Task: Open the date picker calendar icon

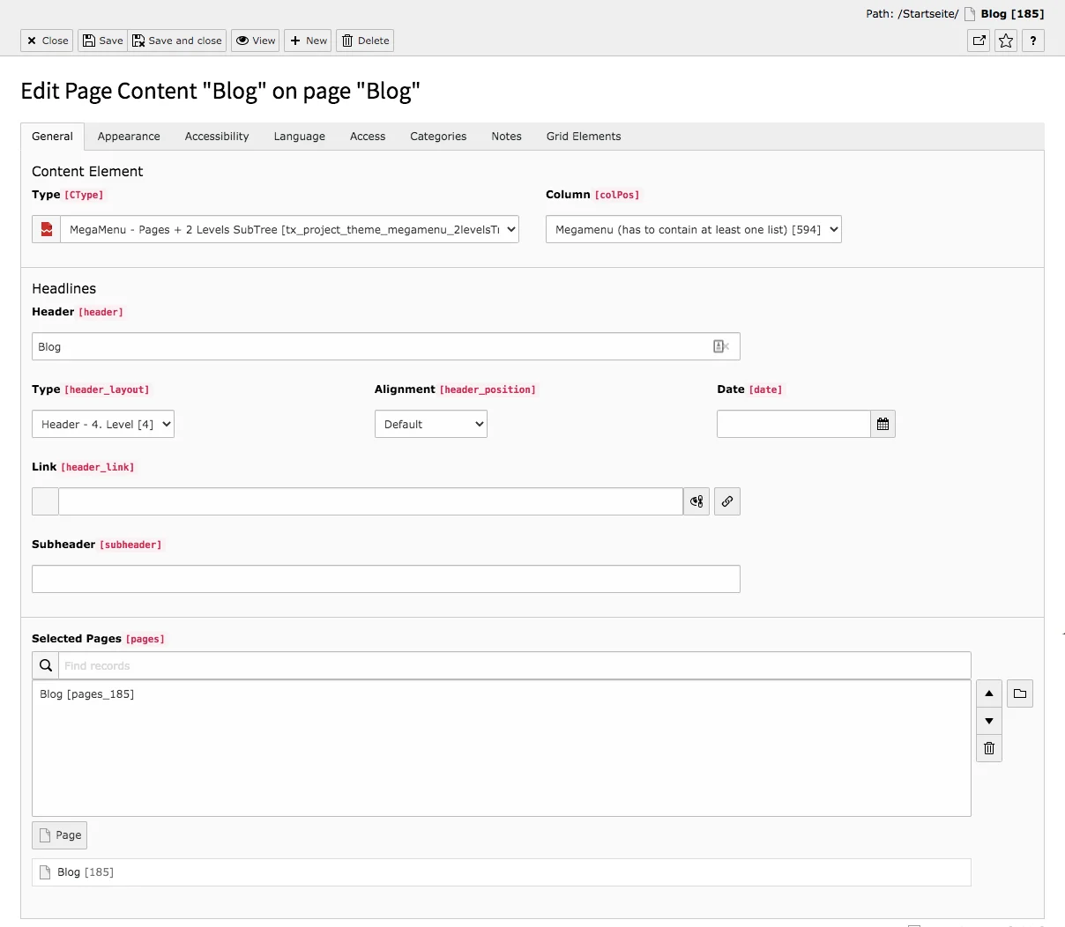Action: point(883,424)
